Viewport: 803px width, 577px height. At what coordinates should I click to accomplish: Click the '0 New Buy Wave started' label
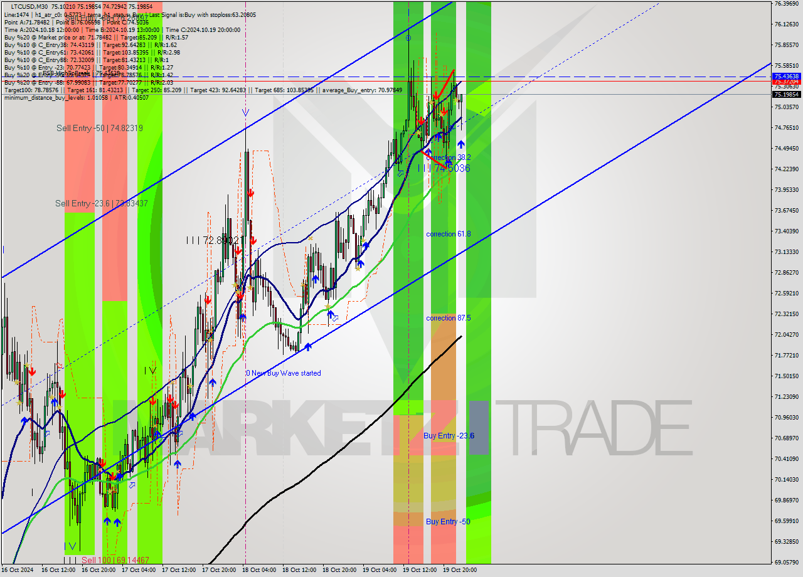(x=283, y=373)
